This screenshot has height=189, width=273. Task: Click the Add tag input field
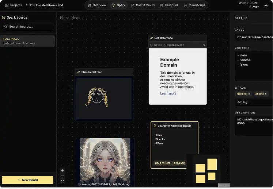(254, 102)
